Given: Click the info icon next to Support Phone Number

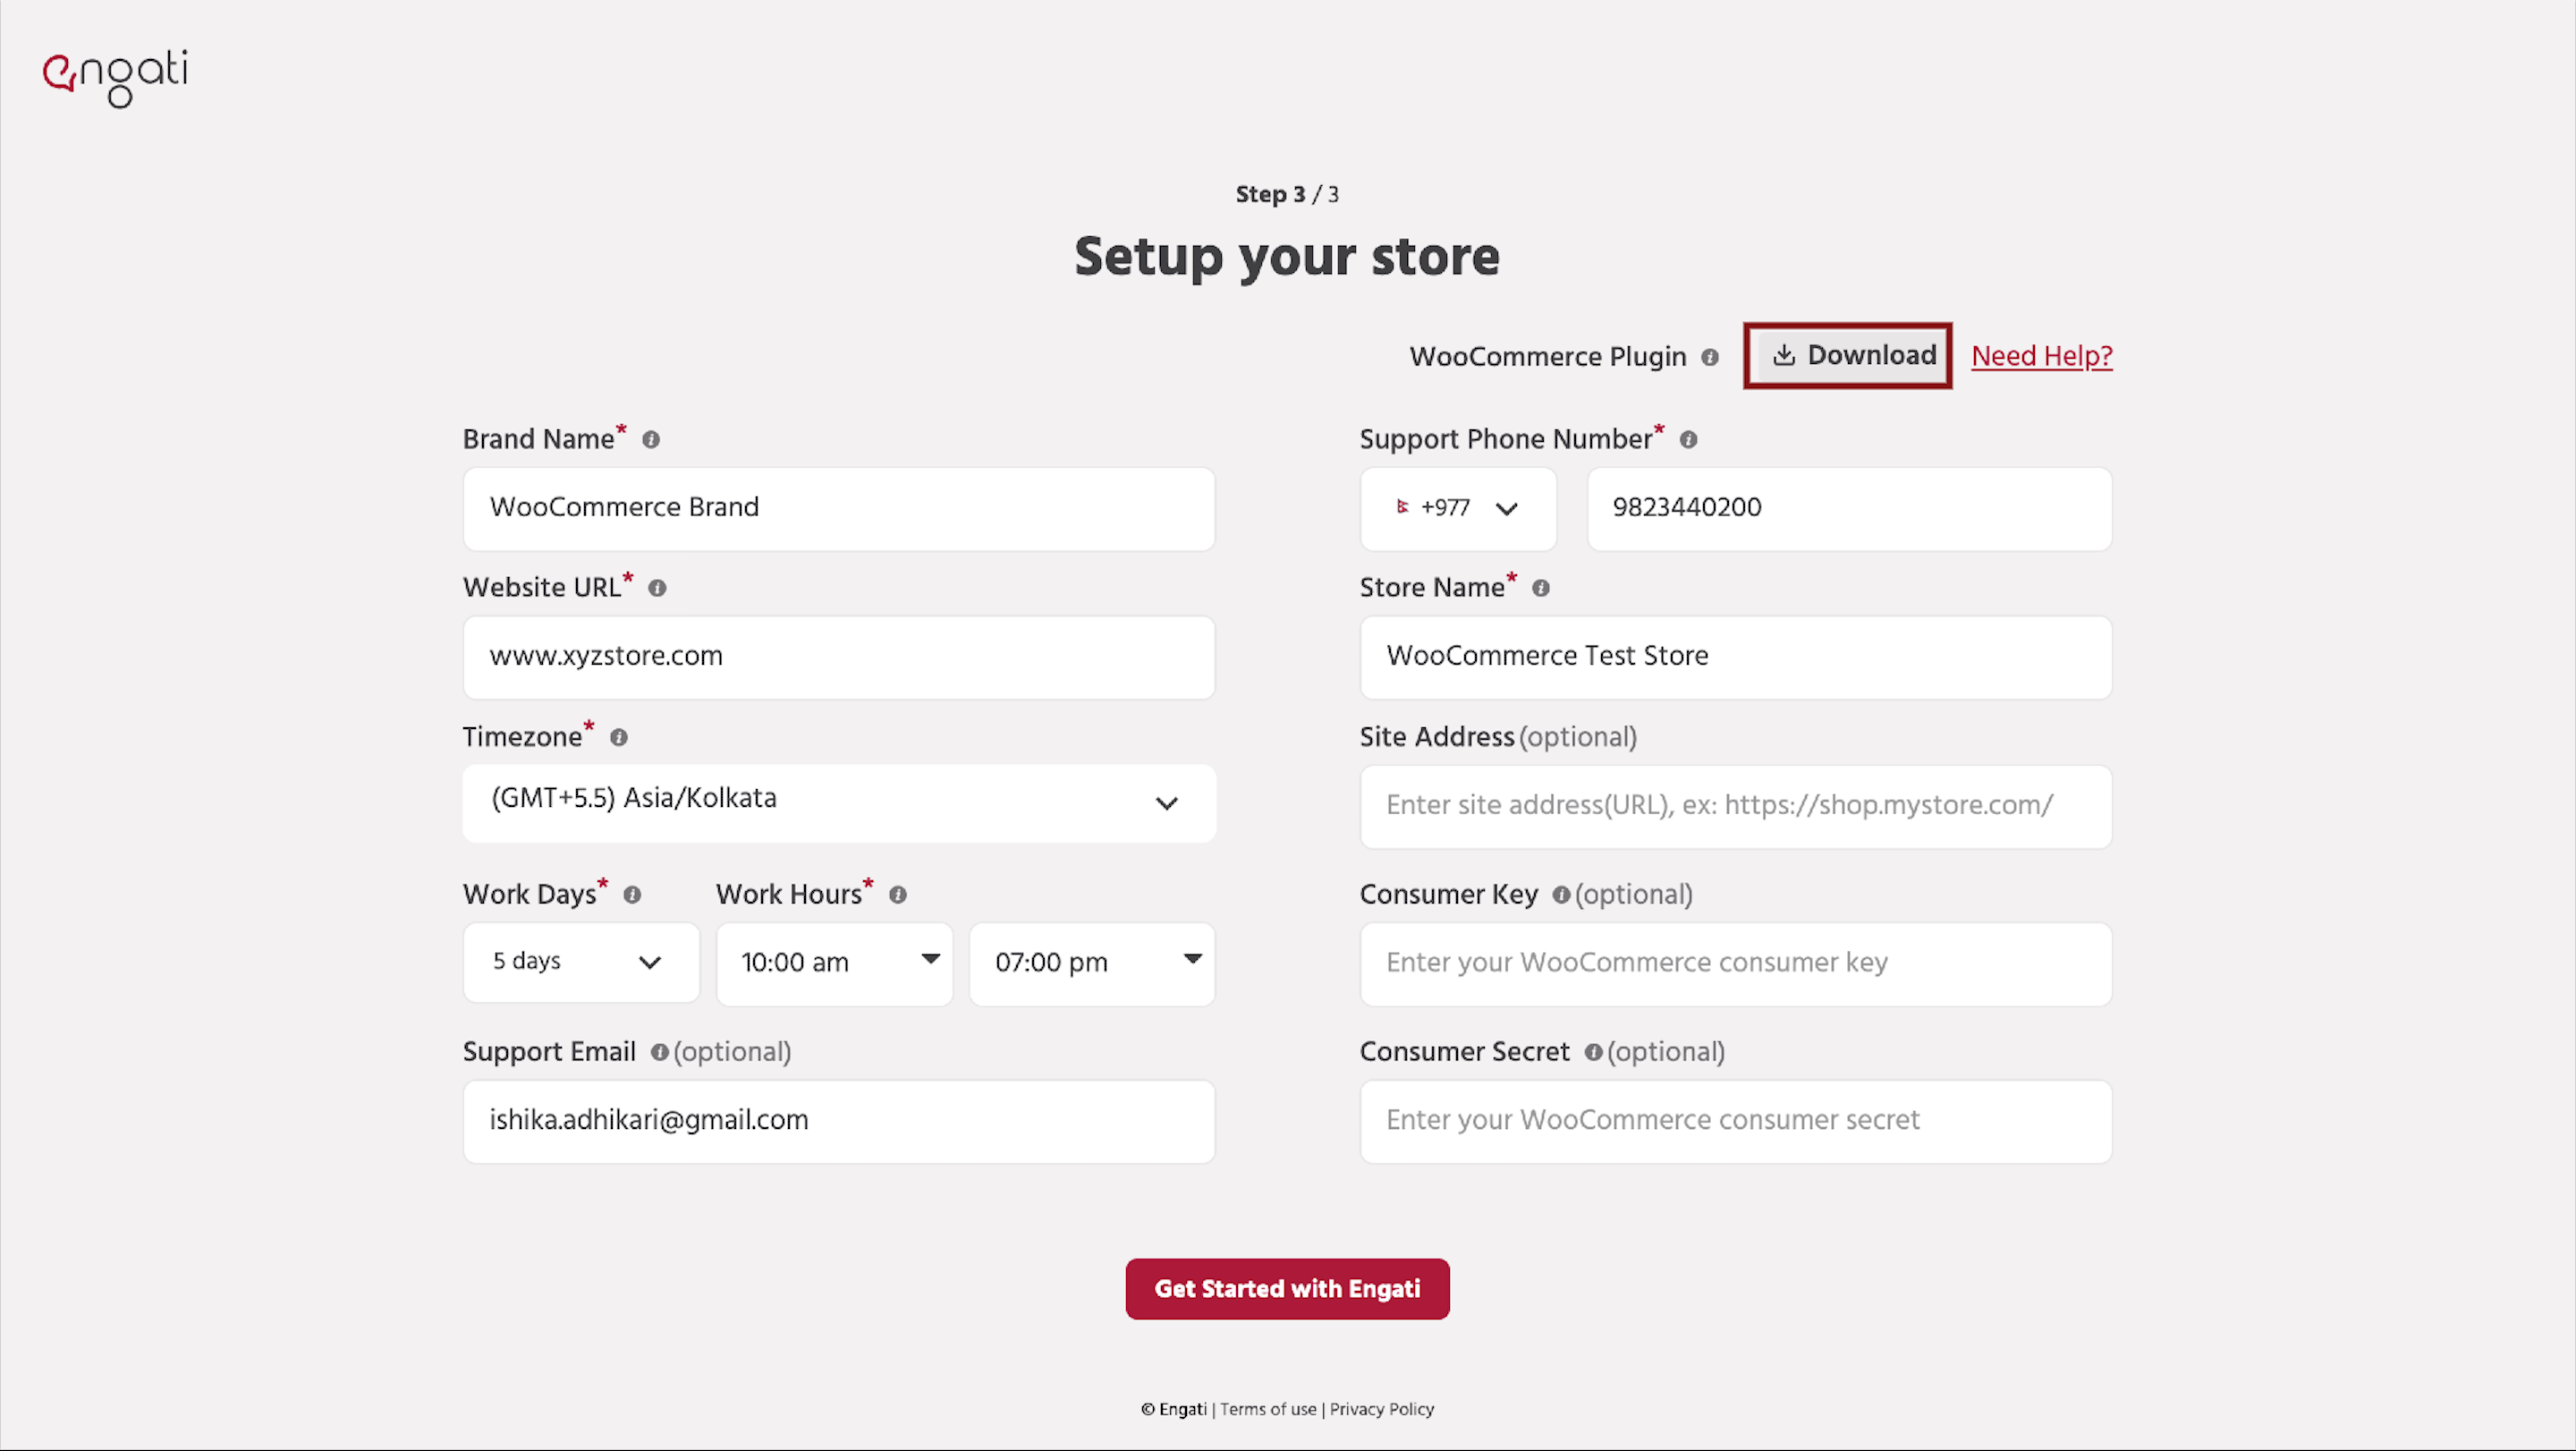Looking at the screenshot, I should coord(1688,440).
